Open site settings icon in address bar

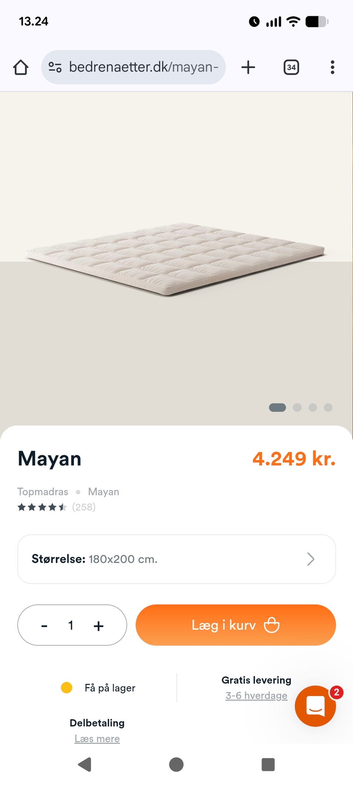click(x=55, y=67)
